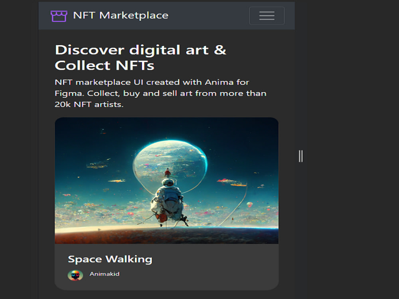Open the Animakid artist profile name
Image resolution: width=399 pixels, height=299 pixels.
[105, 274]
